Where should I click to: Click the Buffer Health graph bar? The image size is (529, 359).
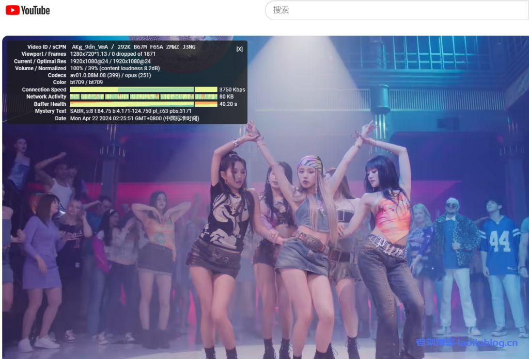tap(143, 104)
